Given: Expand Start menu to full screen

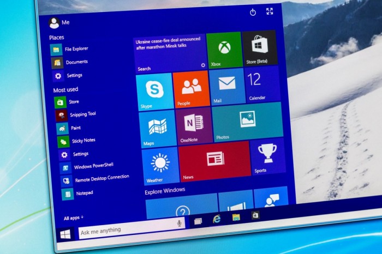Looking at the screenshot, I should tap(270, 11).
